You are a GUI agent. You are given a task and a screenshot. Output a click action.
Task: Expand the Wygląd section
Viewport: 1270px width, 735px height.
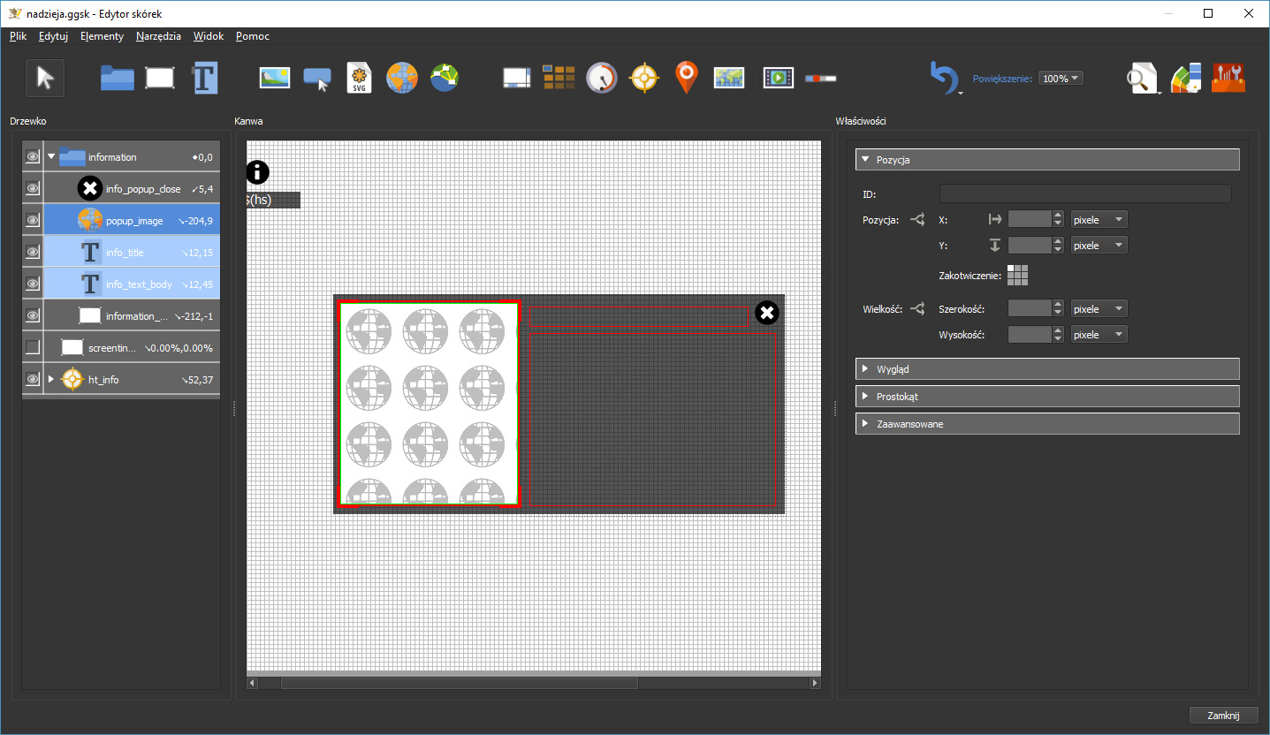1047,368
